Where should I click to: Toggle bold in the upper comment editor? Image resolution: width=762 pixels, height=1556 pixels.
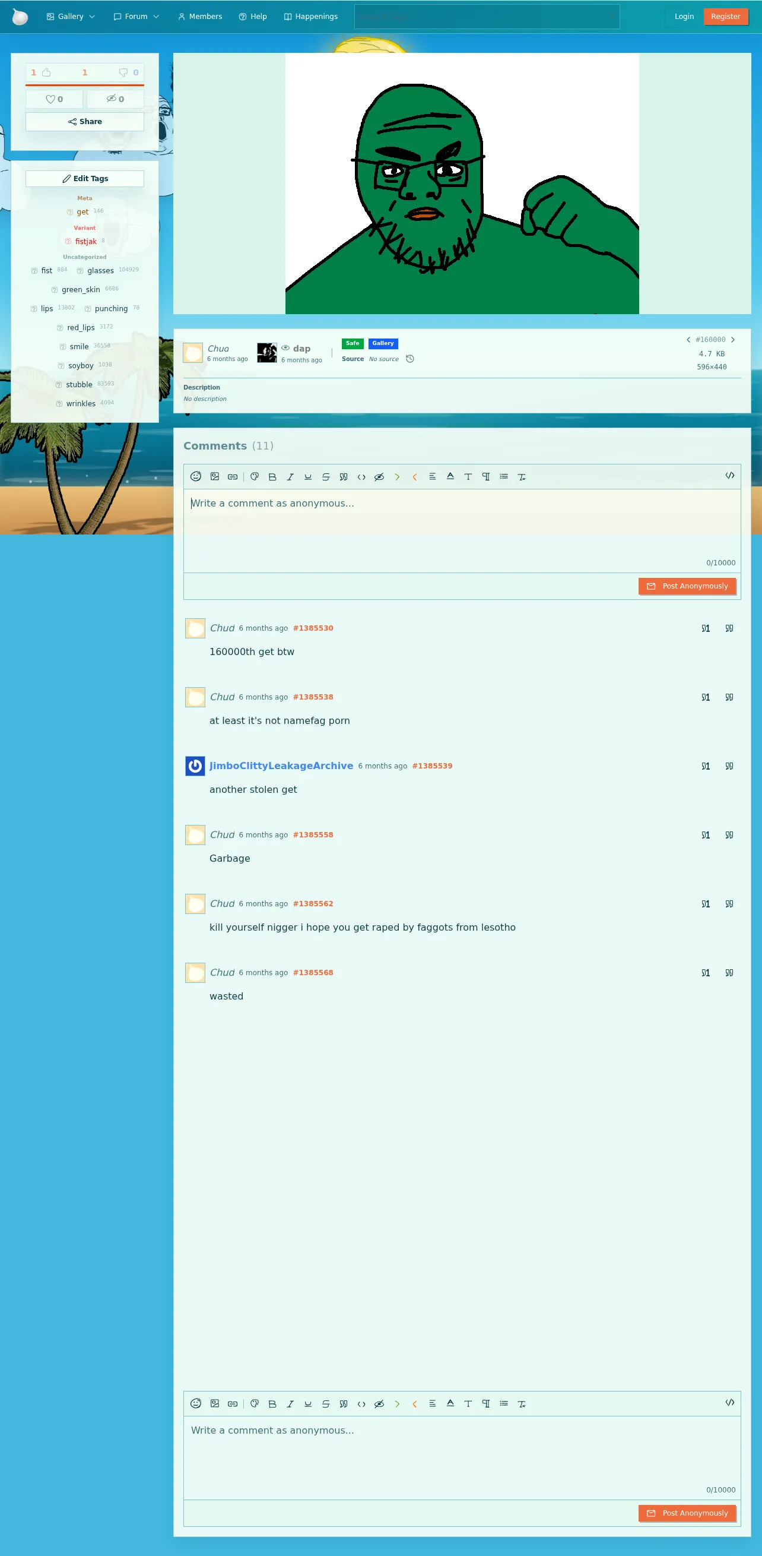[272, 476]
